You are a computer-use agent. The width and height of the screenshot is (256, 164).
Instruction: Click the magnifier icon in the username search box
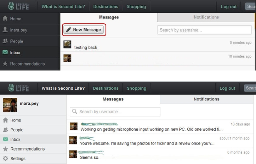pos(75,112)
